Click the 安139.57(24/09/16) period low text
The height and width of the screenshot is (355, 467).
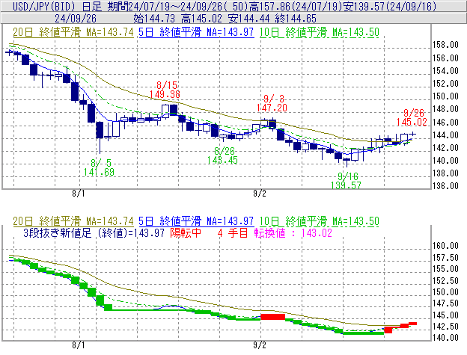[x=390, y=6]
